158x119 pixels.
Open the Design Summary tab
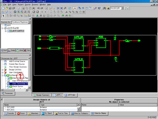click(x=42, y=95)
